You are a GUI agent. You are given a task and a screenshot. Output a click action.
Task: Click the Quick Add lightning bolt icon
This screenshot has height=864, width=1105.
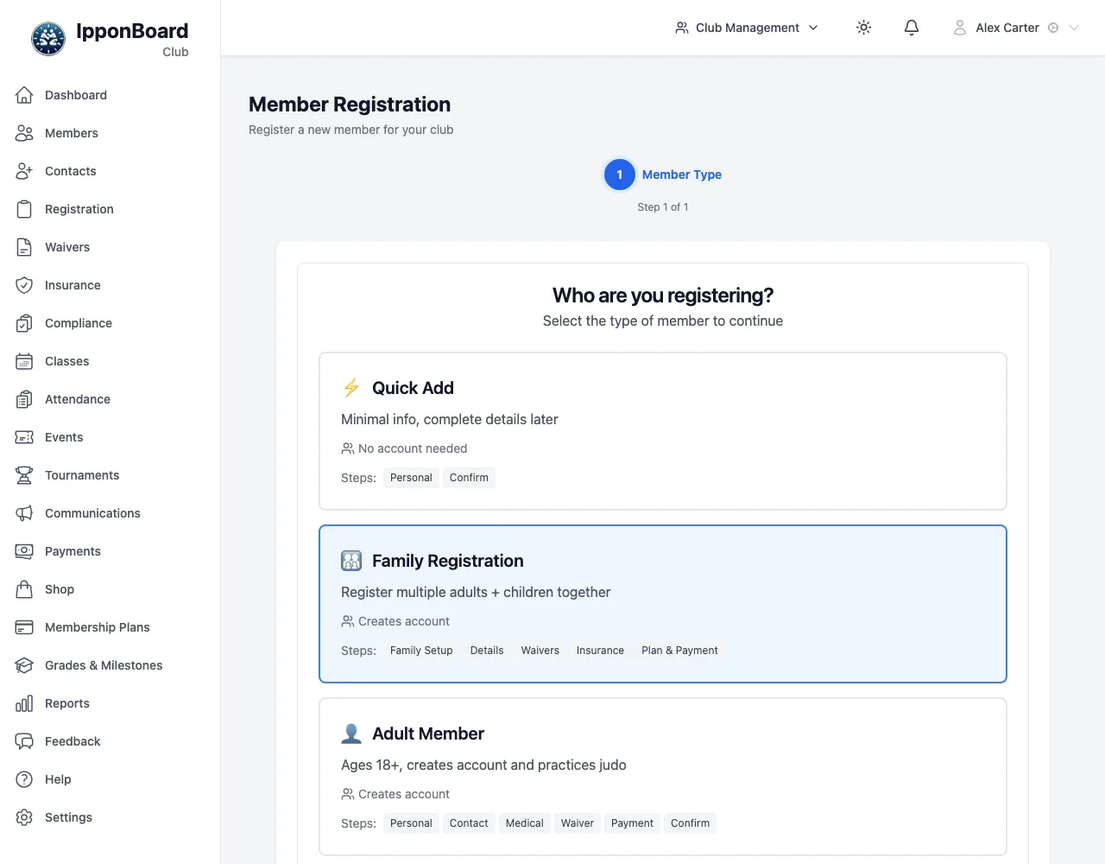click(x=351, y=388)
